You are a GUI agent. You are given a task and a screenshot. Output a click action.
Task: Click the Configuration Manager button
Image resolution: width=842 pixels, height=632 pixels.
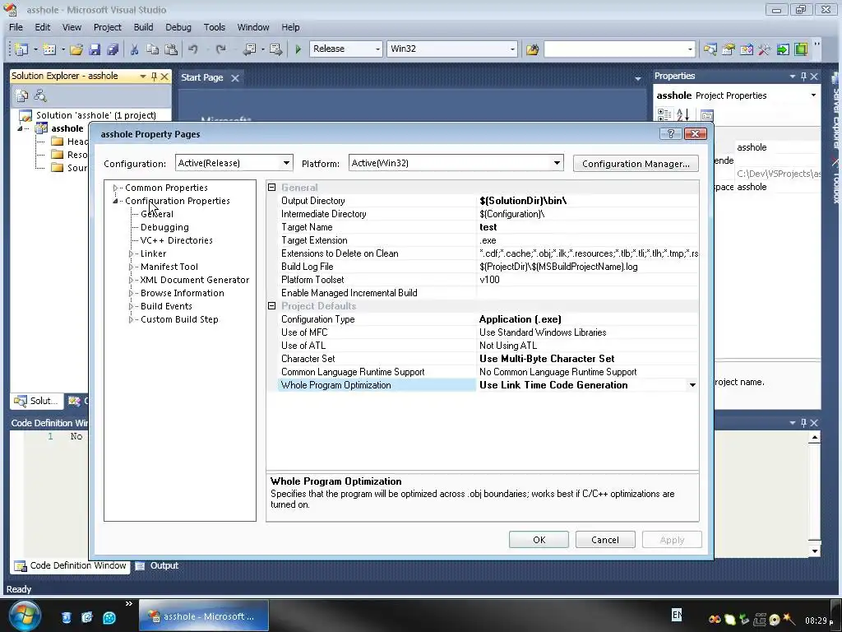(x=636, y=164)
